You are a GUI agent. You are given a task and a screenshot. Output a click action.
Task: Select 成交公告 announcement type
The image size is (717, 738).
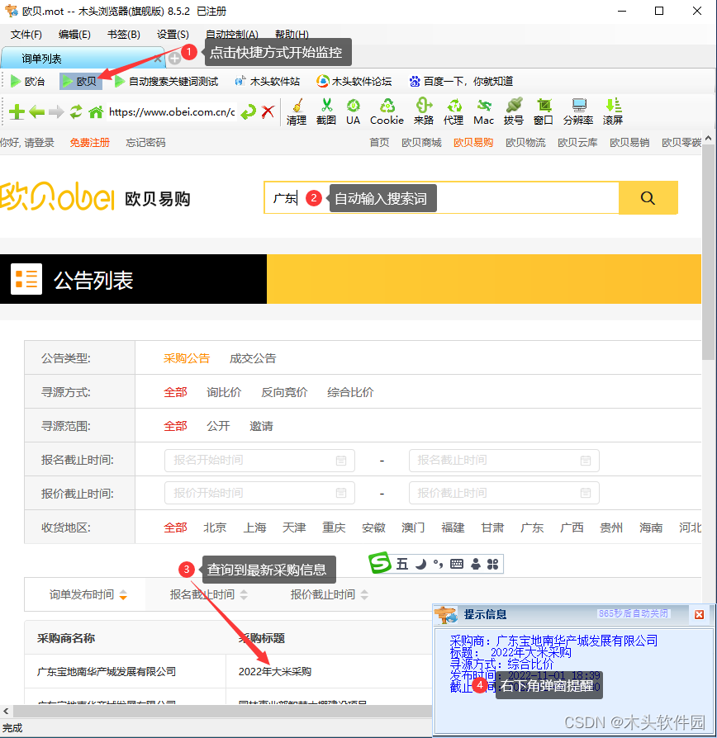[253, 358]
